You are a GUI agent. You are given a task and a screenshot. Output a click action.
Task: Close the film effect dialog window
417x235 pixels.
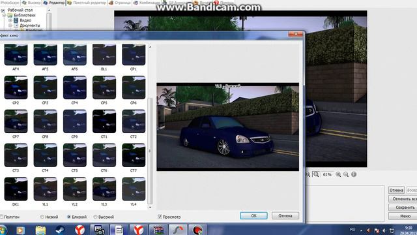coord(295,34)
